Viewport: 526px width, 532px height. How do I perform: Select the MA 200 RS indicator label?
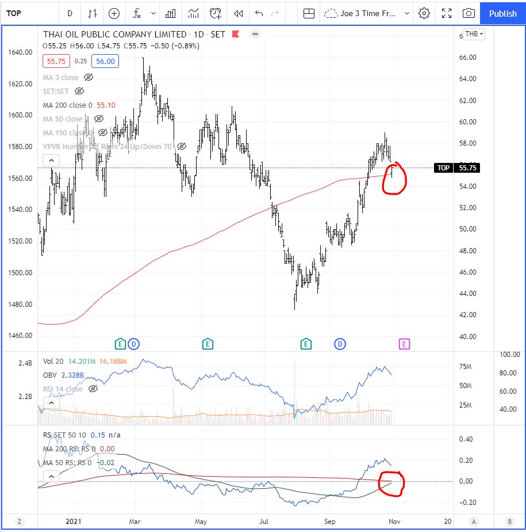coord(69,449)
